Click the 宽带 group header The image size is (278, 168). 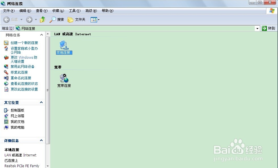click(x=58, y=67)
